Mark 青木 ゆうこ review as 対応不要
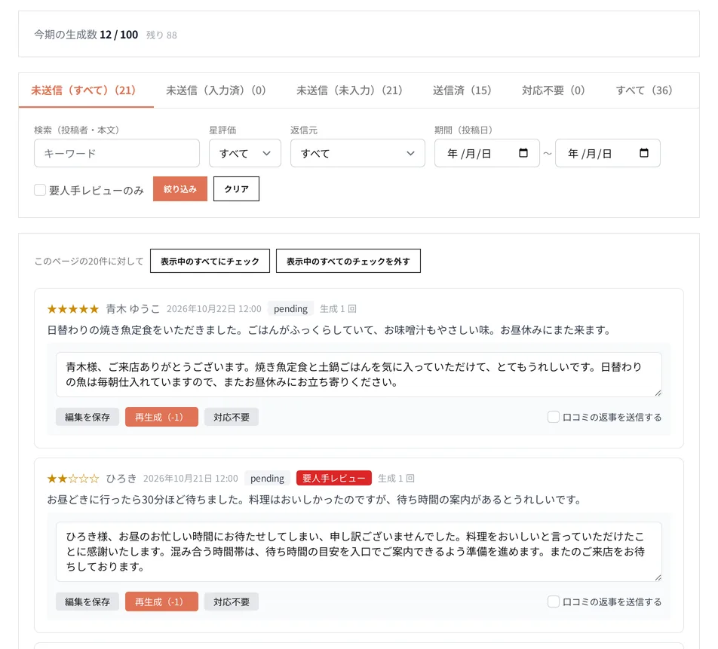Screen dimensions: 718x649 (x=232, y=417)
